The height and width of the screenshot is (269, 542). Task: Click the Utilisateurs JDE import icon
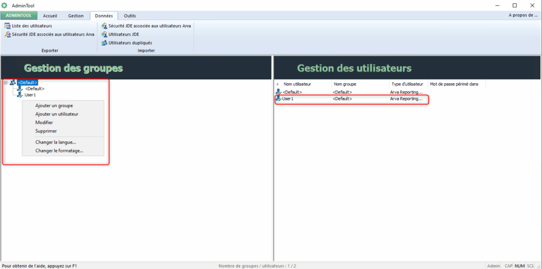point(104,34)
